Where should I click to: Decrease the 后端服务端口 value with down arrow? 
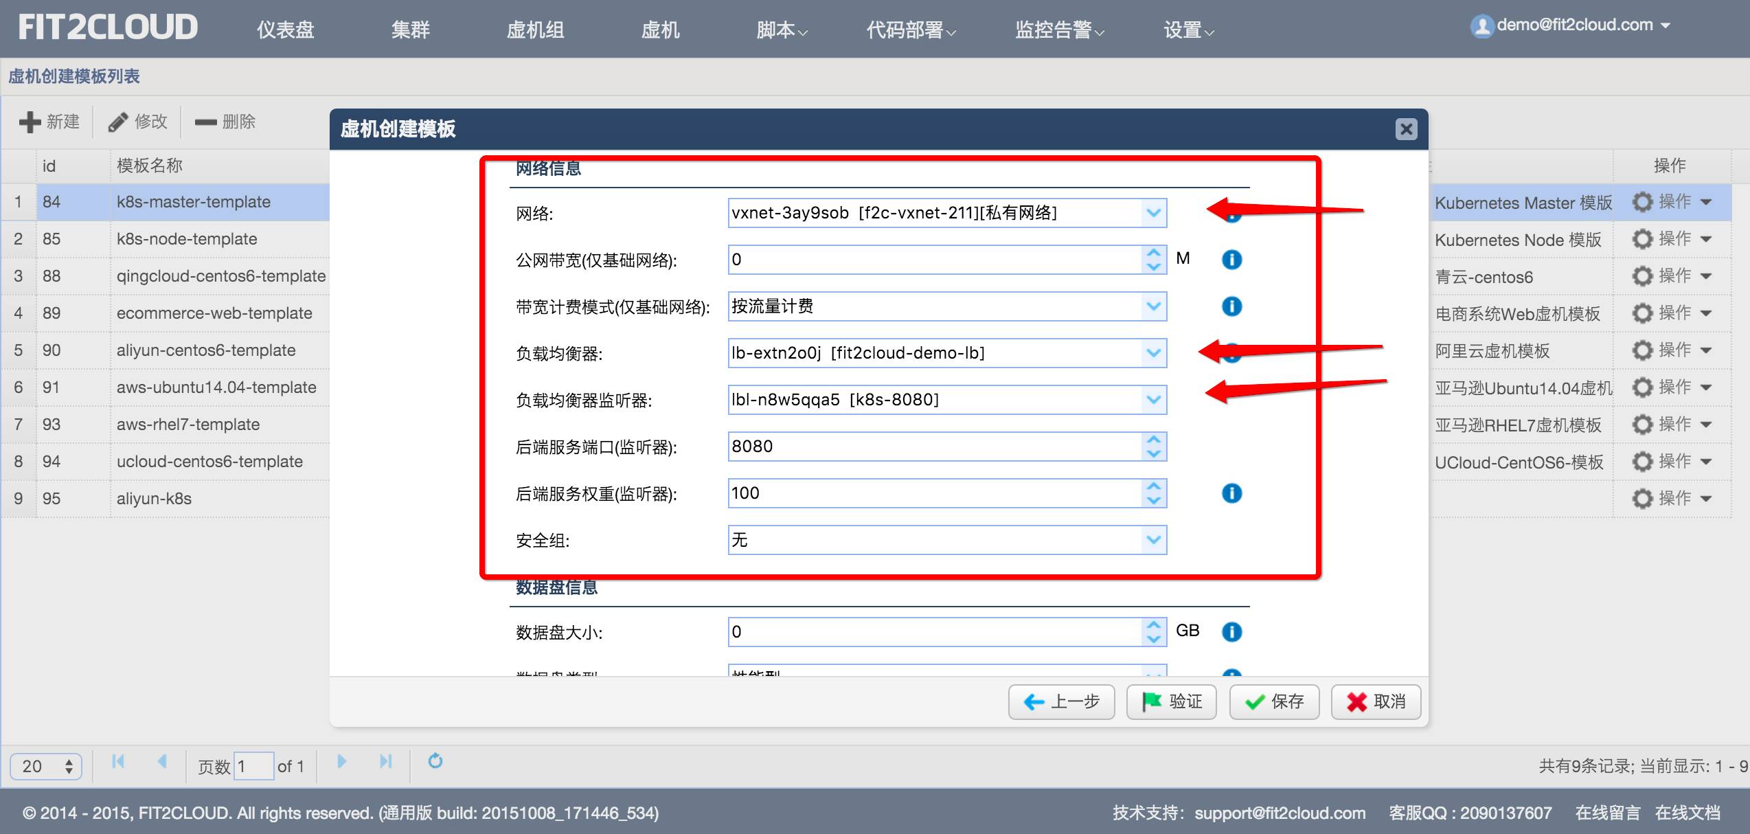click(1153, 453)
